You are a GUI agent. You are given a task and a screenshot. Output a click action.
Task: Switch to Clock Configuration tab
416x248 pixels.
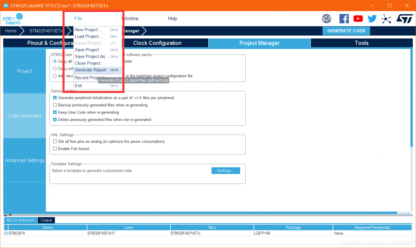pos(157,43)
